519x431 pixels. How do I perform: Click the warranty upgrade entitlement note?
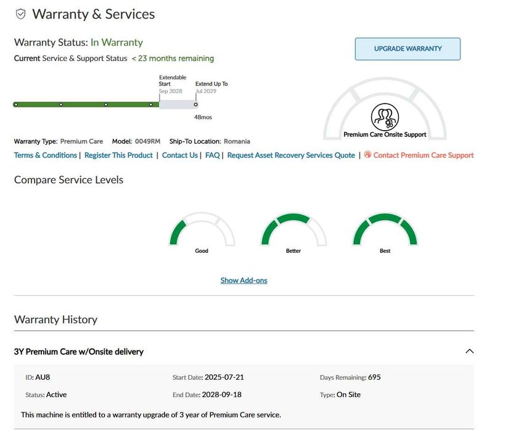151,415
